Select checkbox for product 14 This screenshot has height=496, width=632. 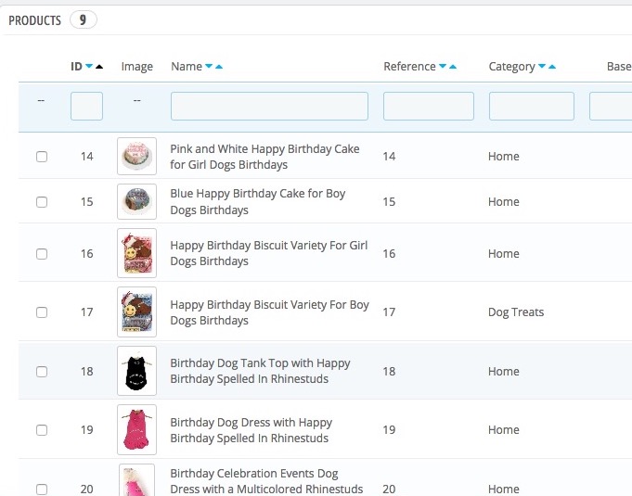coord(42,156)
